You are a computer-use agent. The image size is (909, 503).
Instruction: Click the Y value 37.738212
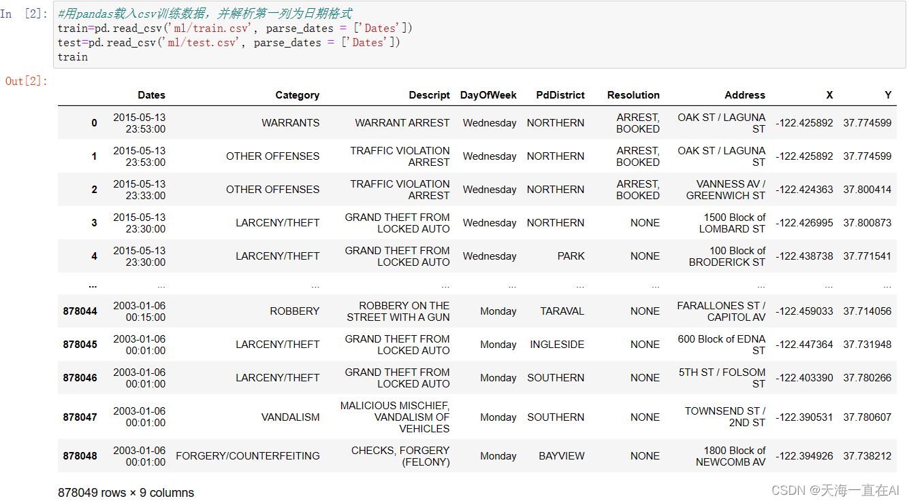867,456
